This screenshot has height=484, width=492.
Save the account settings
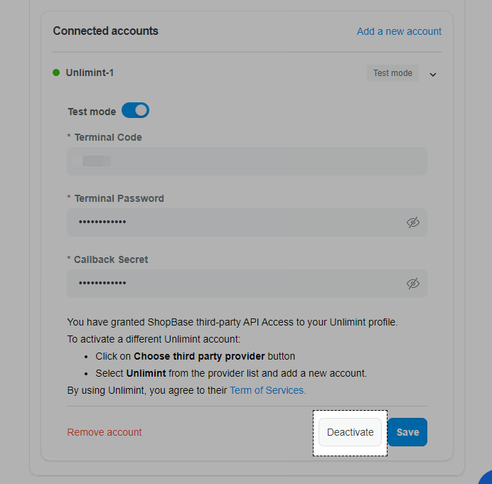[407, 432]
